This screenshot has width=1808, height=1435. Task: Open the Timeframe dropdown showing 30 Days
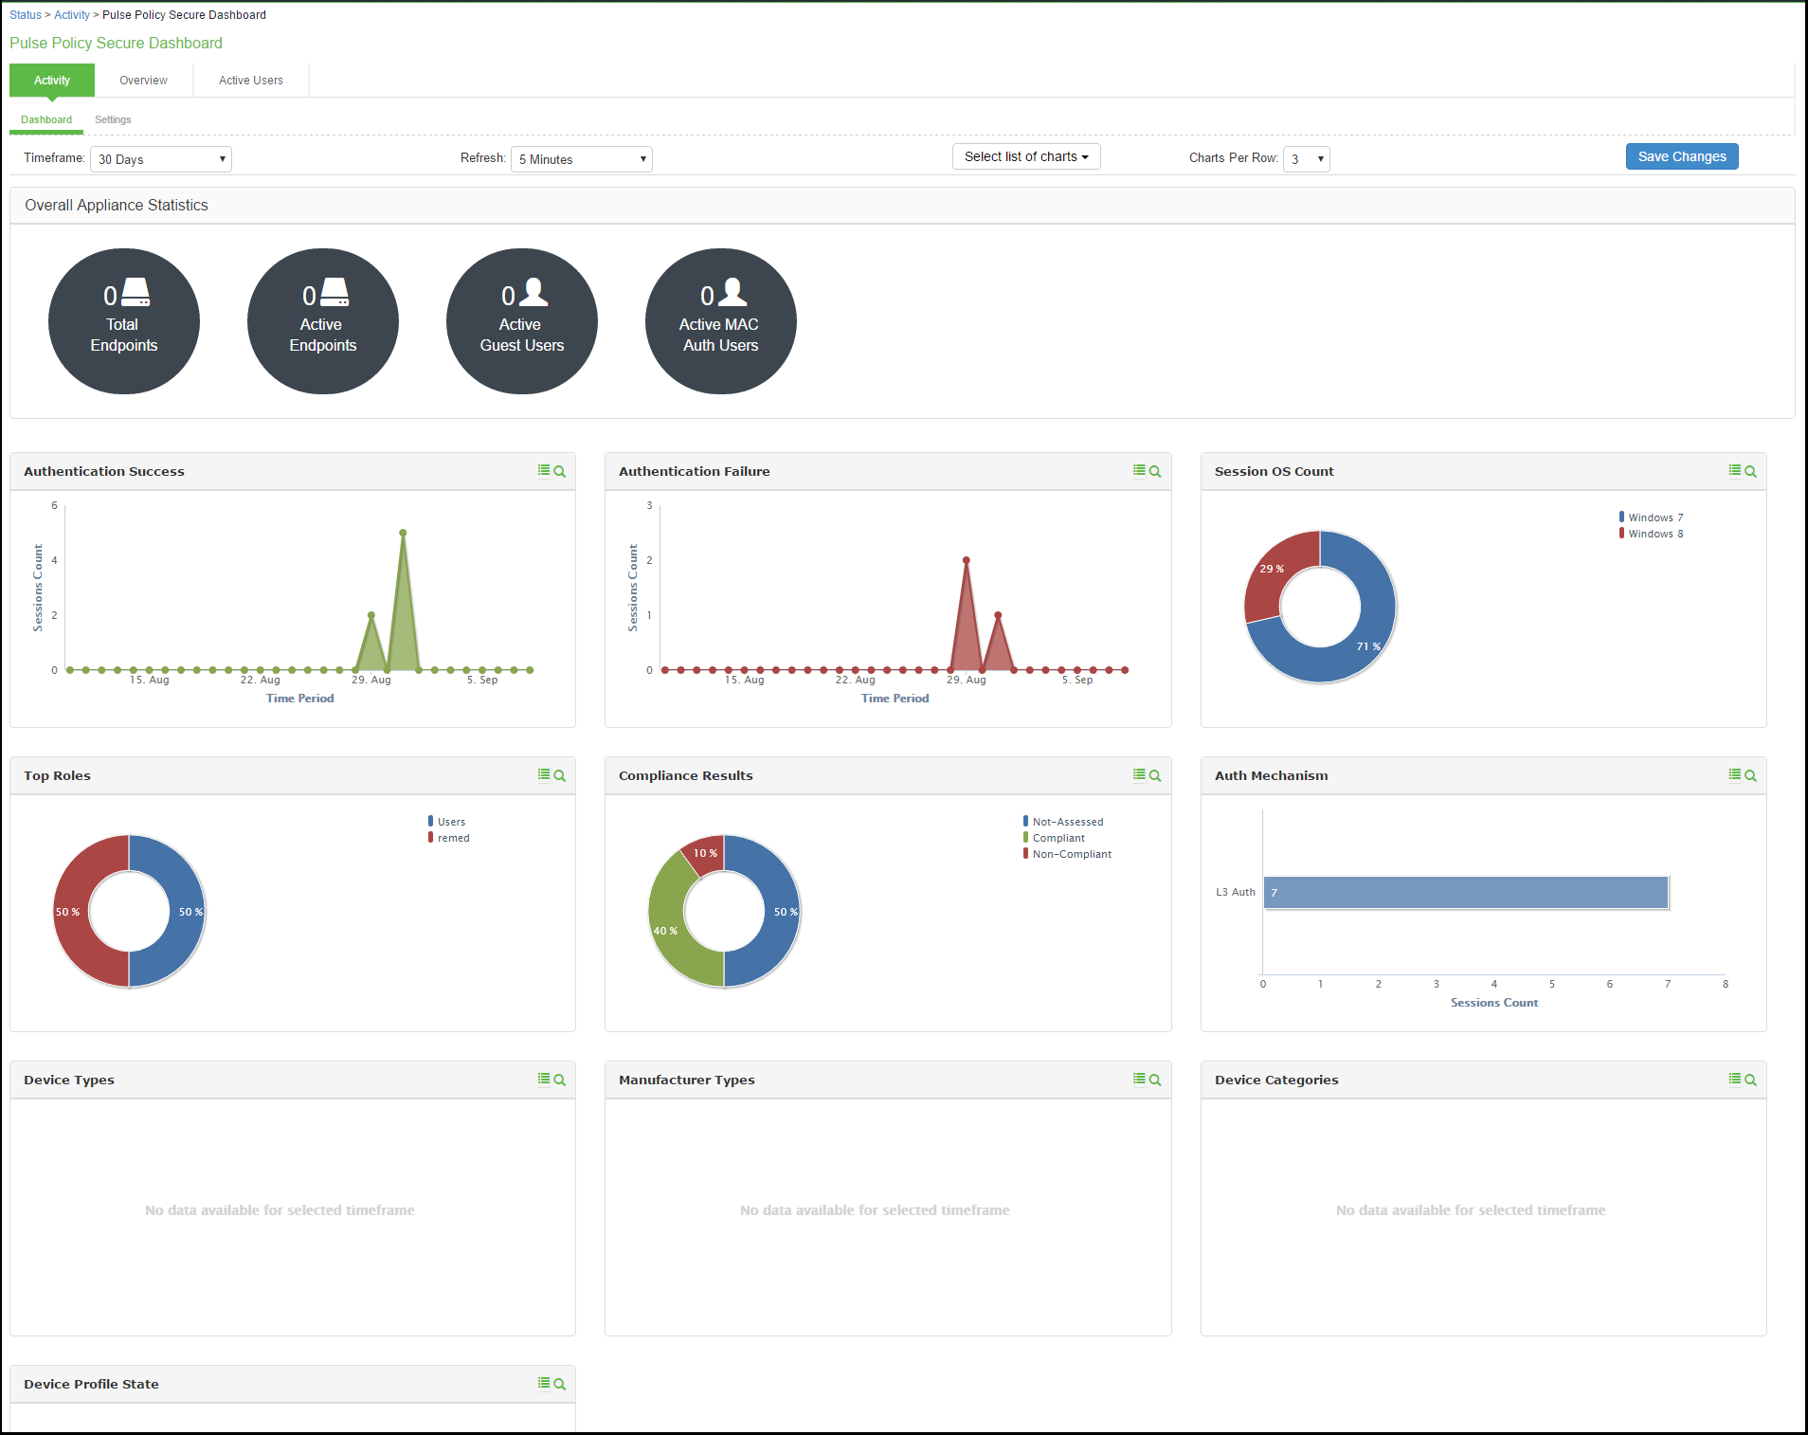coord(161,159)
